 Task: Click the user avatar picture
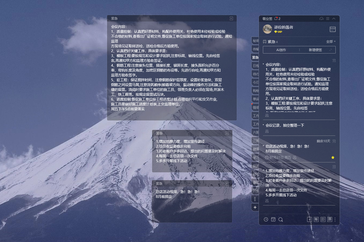[267, 29]
